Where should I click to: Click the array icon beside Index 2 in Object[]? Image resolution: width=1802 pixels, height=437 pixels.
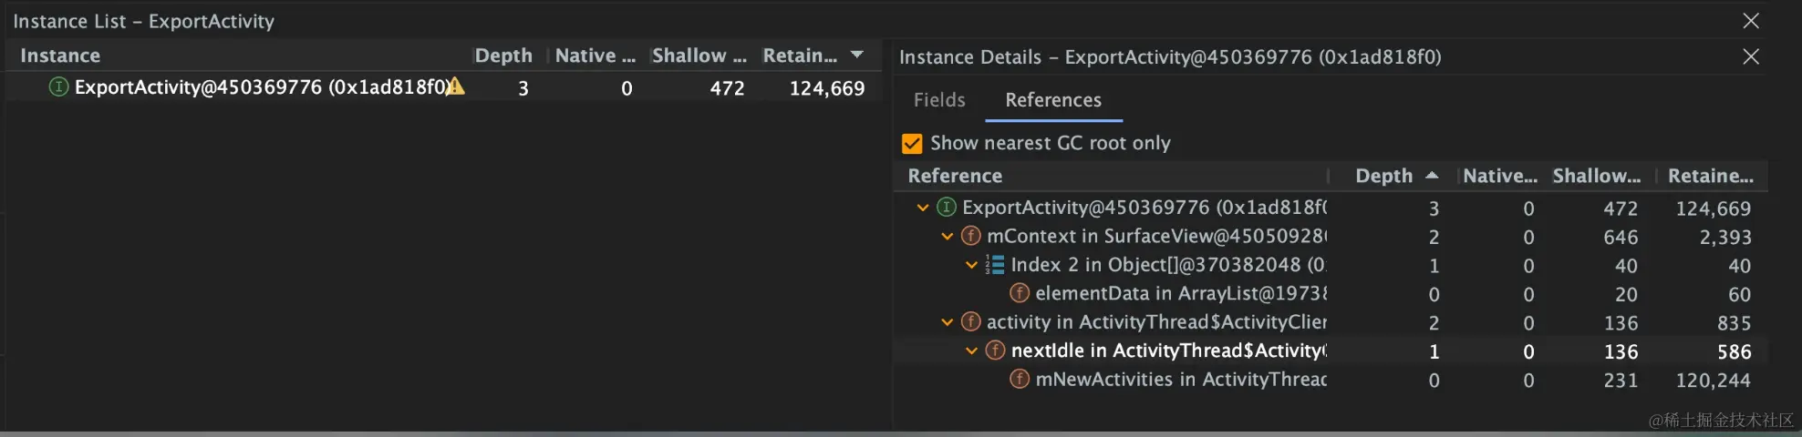[995, 265]
